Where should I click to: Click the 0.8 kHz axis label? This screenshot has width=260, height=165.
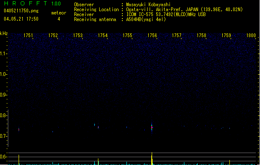(3, 115)
